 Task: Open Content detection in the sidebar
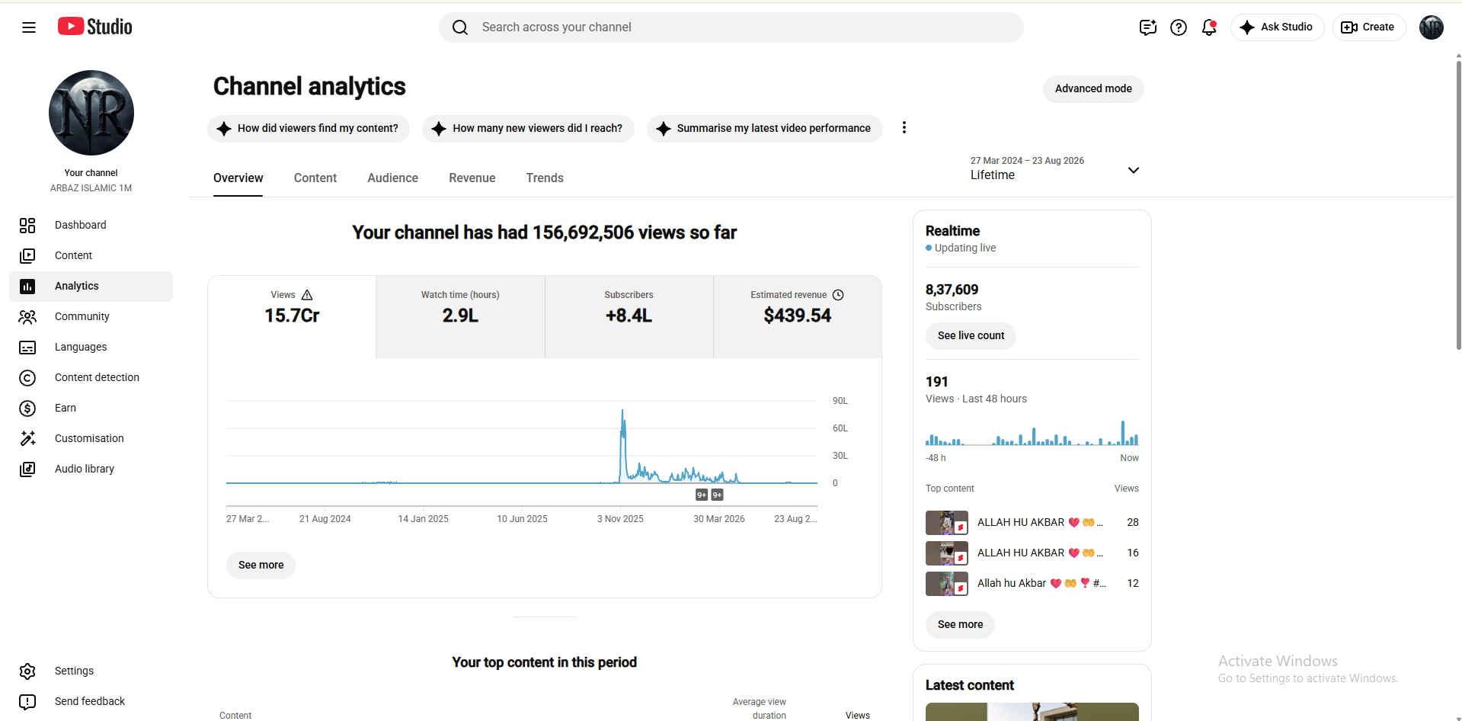tap(91, 377)
